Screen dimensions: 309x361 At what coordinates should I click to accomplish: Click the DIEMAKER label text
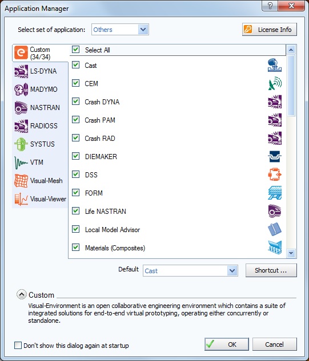click(x=101, y=157)
